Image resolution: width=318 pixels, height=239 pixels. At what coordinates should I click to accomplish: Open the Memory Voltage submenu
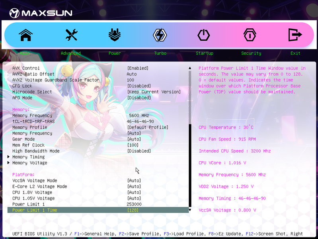30,163
